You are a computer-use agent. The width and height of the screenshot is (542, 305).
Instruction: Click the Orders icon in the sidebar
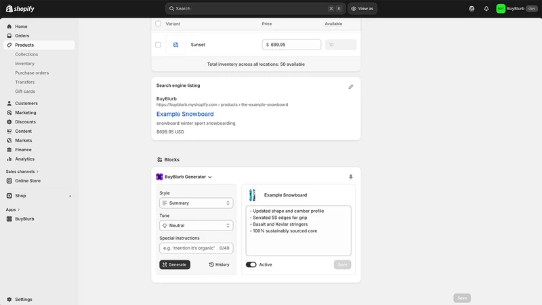point(9,36)
